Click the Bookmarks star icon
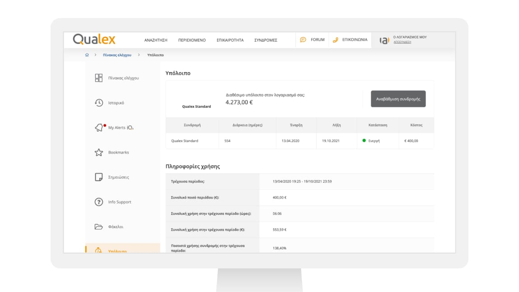The image size is (519, 292). coord(99,152)
